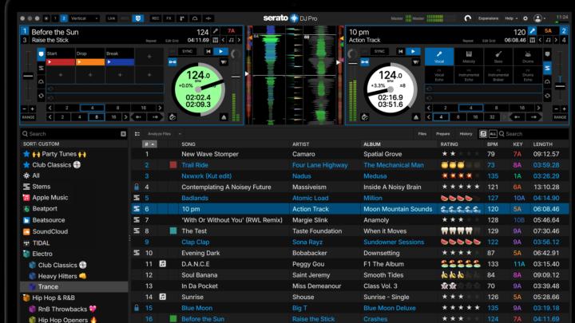Toggle the FX panel button
The image size is (575, 323).
click(x=169, y=18)
